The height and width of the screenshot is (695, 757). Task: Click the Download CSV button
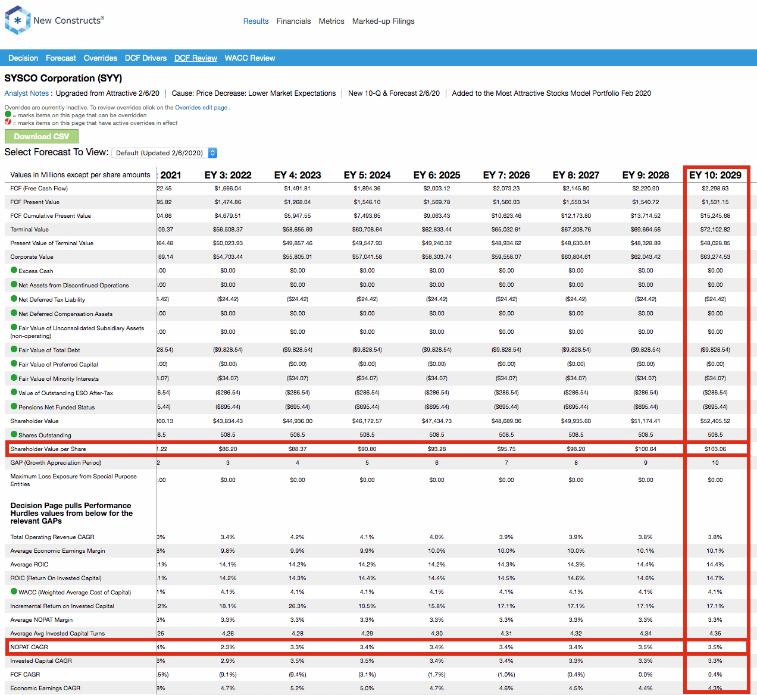point(42,136)
